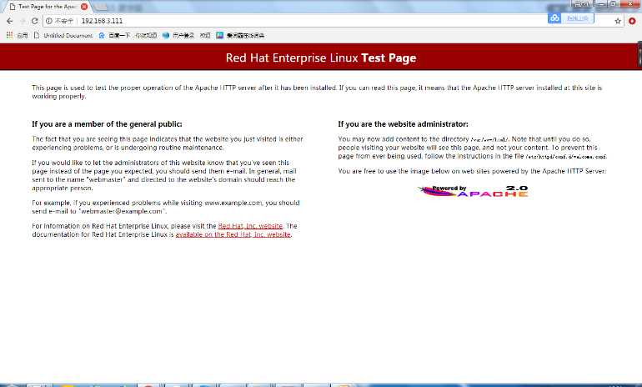Restore down the browser window

pyautogui.click(x=613, y=3)
